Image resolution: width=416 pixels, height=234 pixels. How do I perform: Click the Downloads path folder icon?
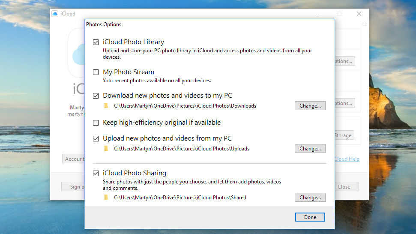click(x=106, y=105)
